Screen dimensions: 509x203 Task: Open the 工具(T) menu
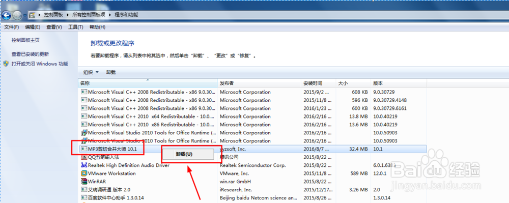pos(76,27)
